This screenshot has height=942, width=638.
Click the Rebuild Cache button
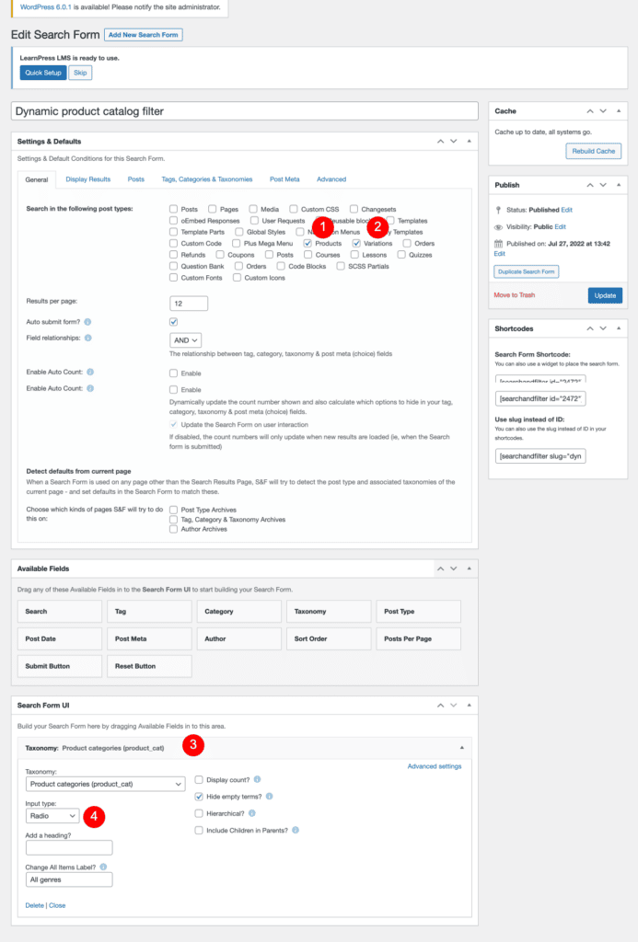593,151
